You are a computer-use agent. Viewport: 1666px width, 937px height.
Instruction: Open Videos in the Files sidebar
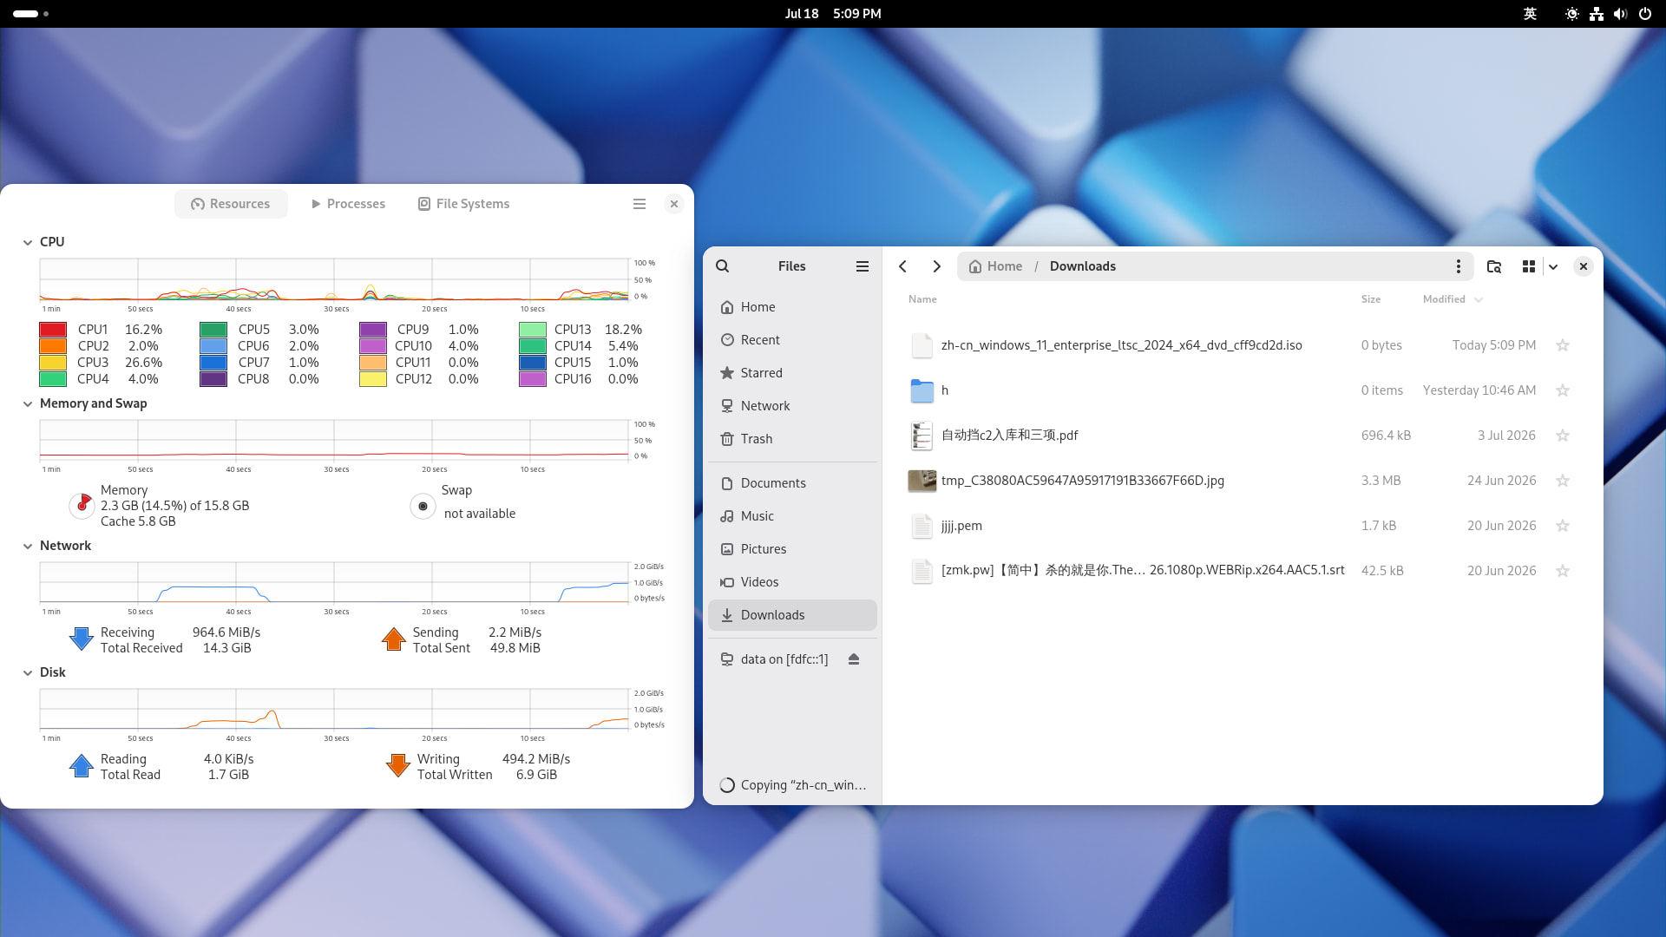point(792,582)
